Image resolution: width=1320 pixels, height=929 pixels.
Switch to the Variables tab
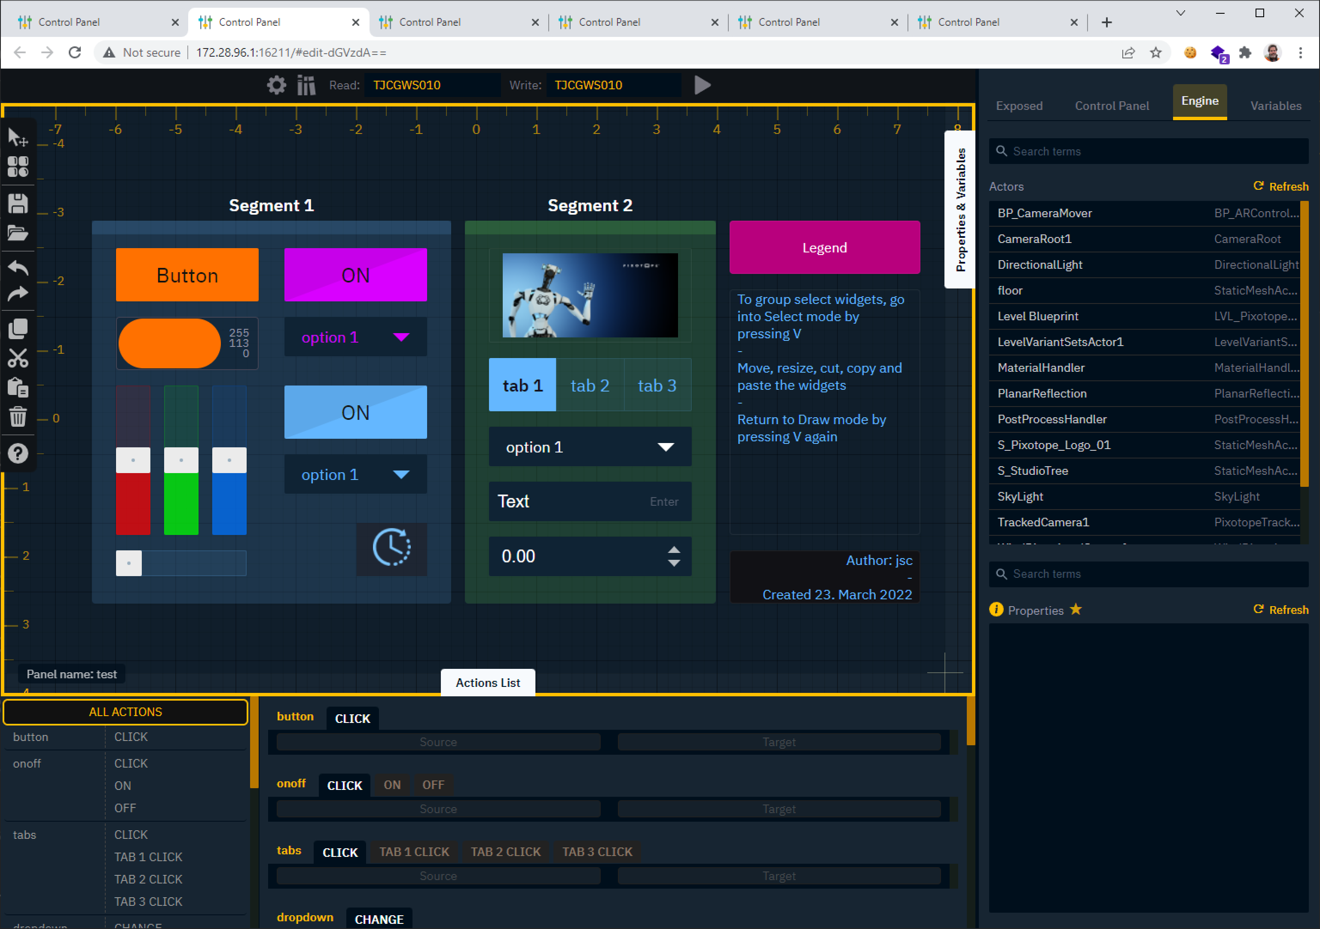pos(1275,106)
